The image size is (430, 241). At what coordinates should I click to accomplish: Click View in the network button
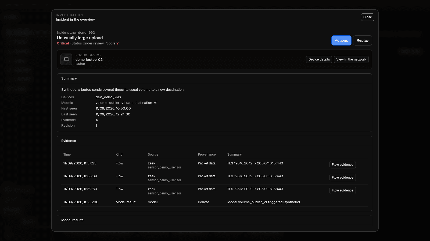pyautogui.click(x=351, y=59)
